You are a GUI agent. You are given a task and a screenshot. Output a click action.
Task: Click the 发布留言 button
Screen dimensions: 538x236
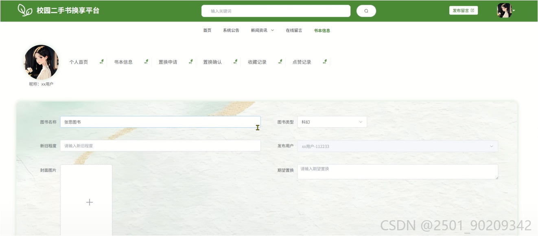[464, 11]
